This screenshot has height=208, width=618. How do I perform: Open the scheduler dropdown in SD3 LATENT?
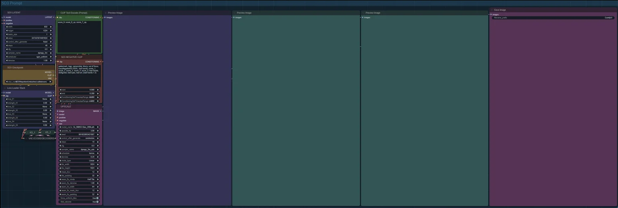point(29,57)
